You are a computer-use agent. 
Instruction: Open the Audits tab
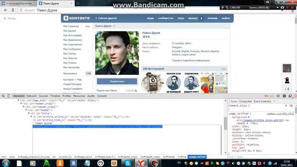tap(91, 96)
